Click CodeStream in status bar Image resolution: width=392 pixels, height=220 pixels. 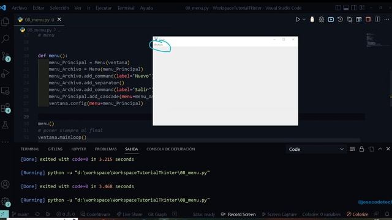(96, 214)
